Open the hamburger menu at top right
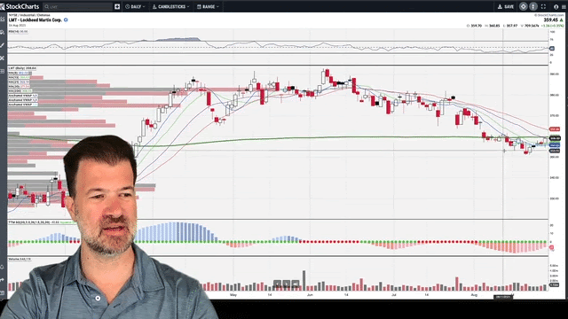 coord(564,6)
